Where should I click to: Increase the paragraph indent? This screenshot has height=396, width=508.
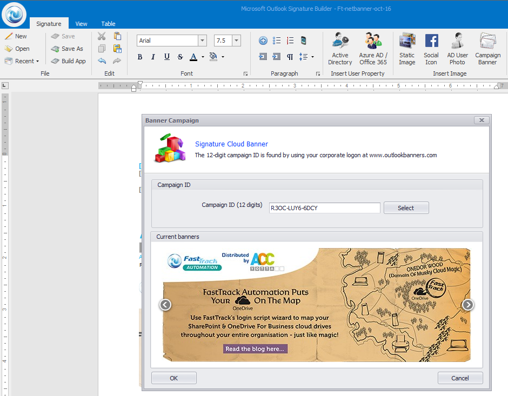[x=277, y=57]
